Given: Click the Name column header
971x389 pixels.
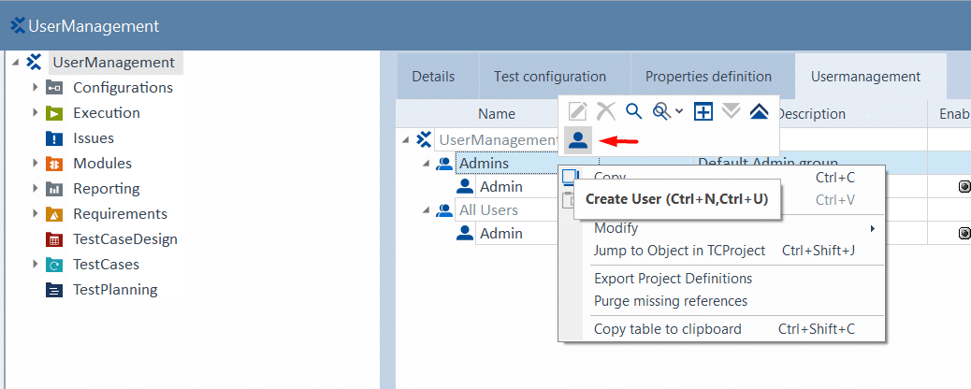Looking at the screenshot, I should point(497,114).
